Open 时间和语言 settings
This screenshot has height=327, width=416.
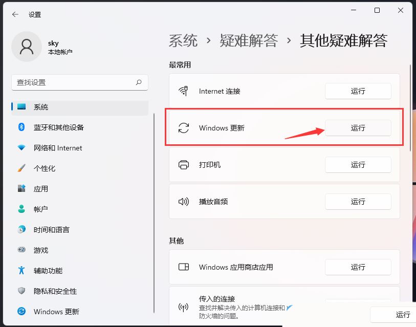coord(80,230)
